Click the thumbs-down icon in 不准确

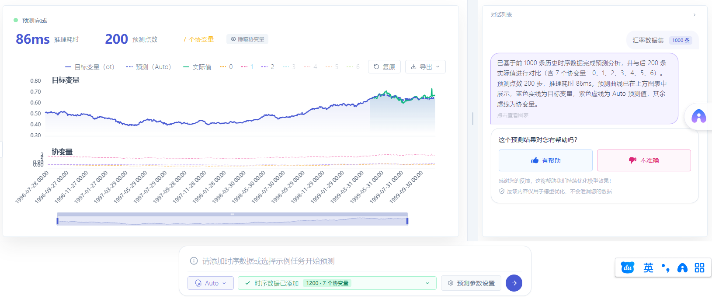click(632, 160)
